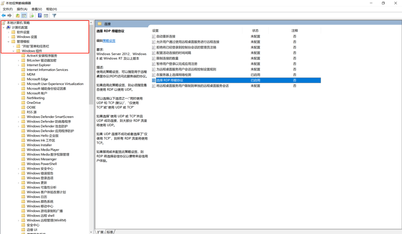Click the Forward arrow toolbar icon
402x234 pixels.
tap(10, 16)
